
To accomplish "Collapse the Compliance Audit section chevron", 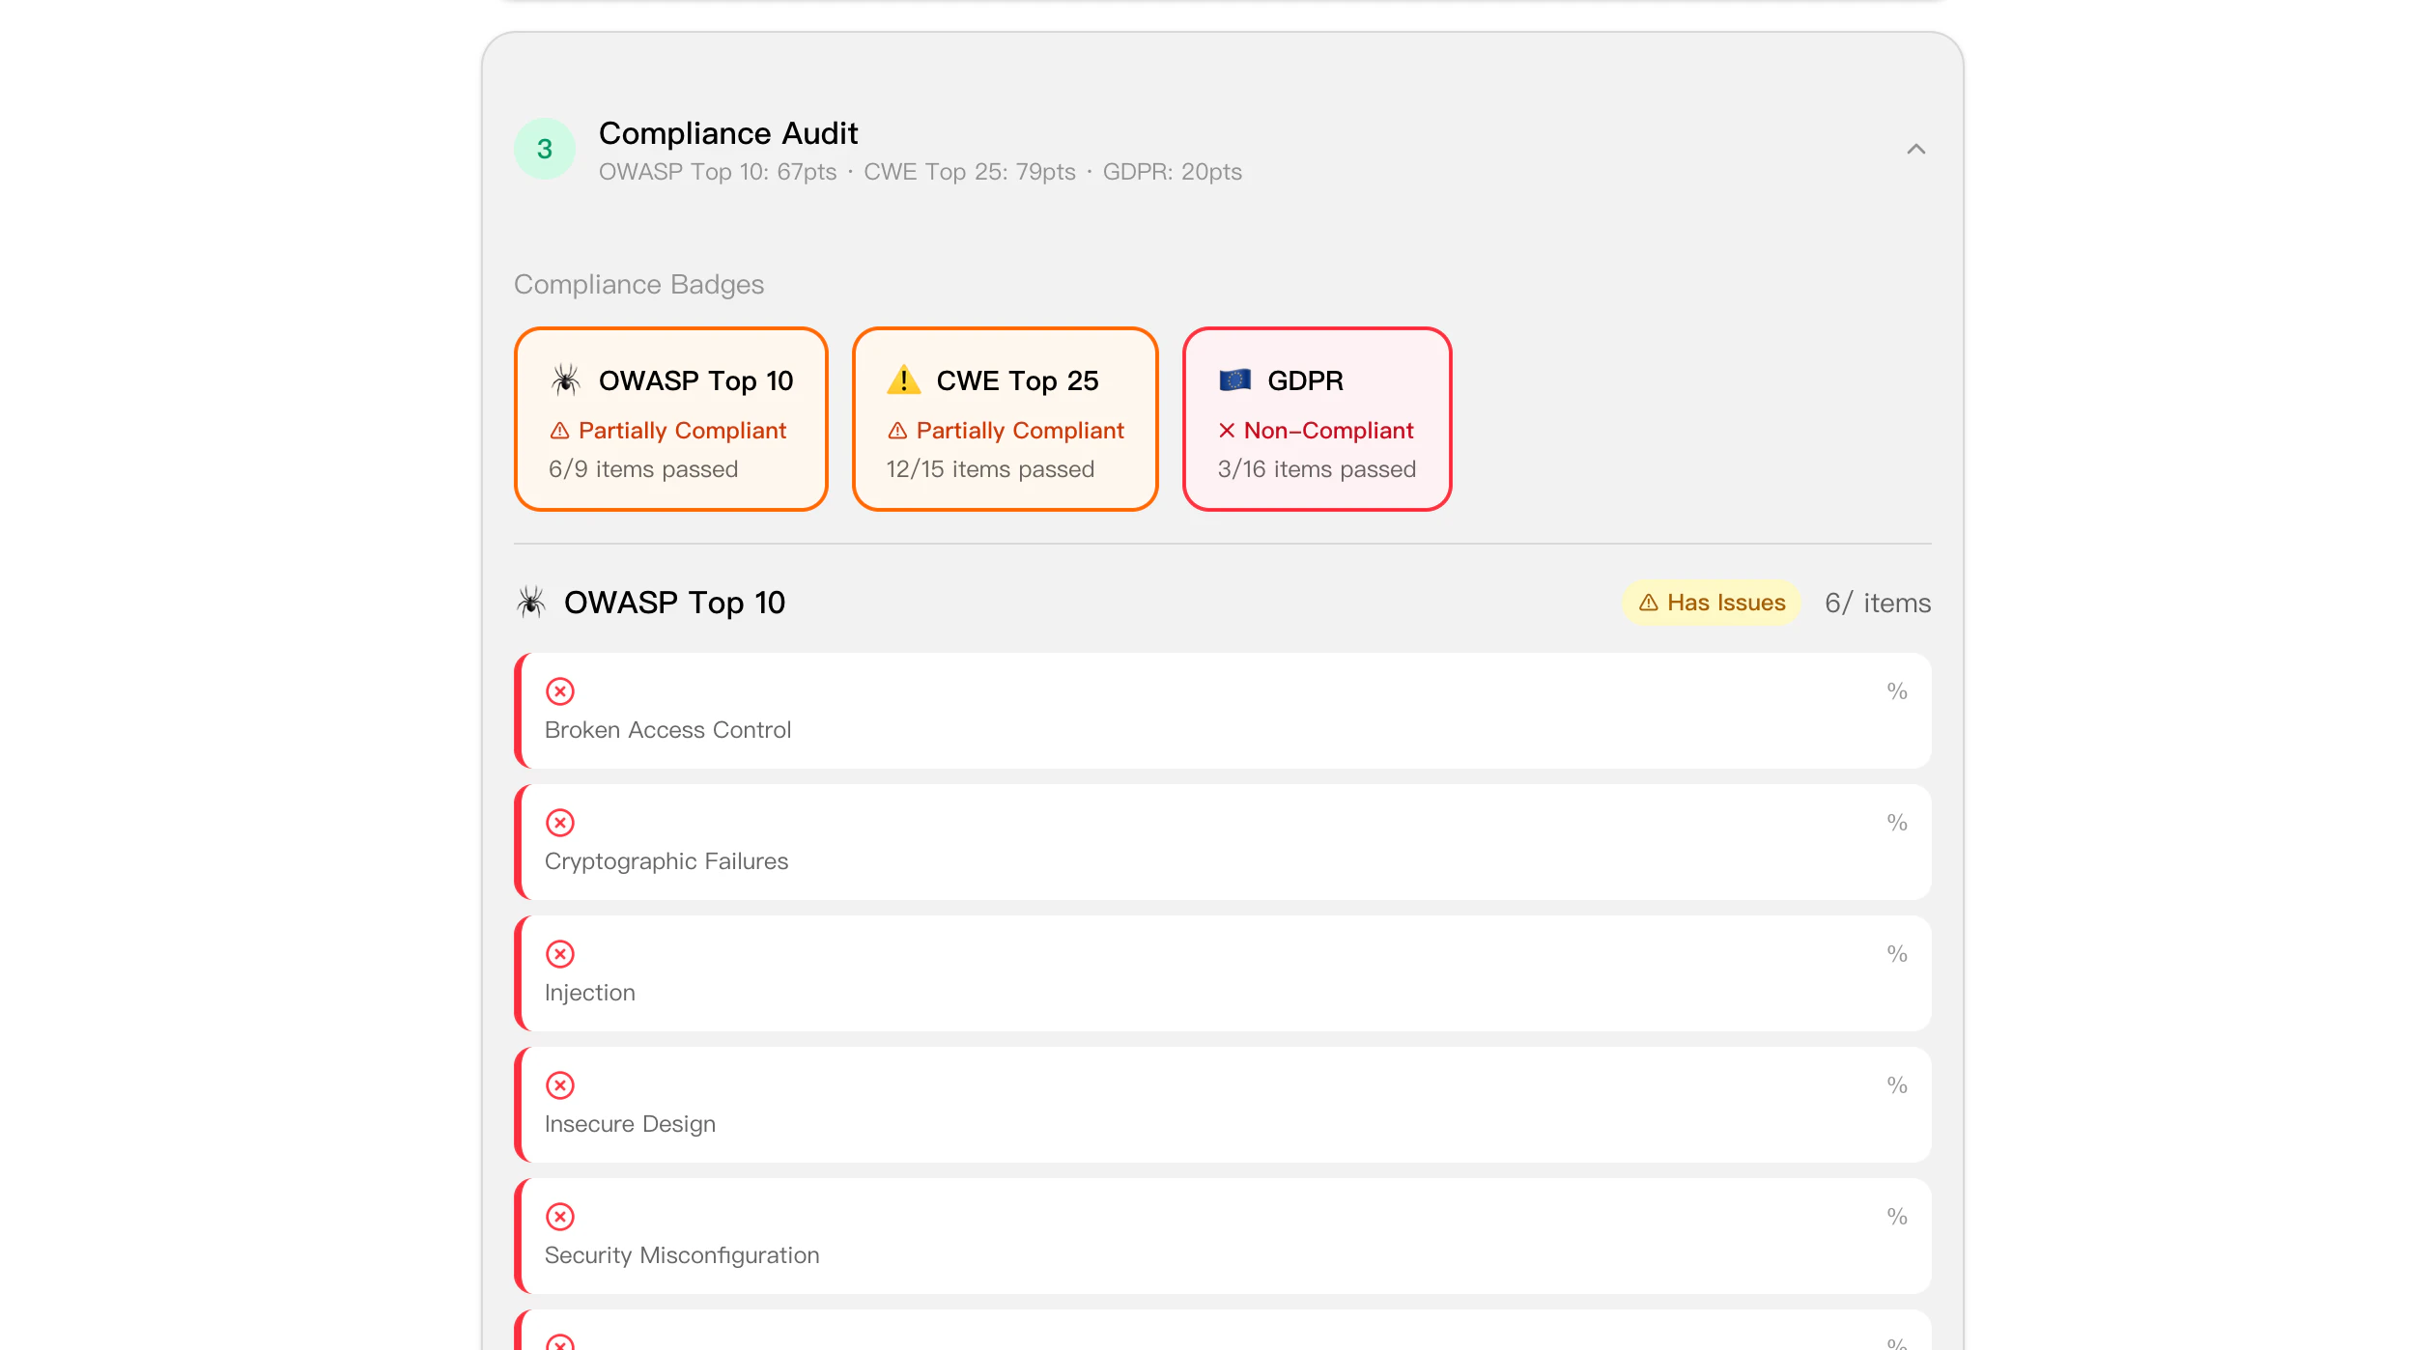I will (1915, 149).
